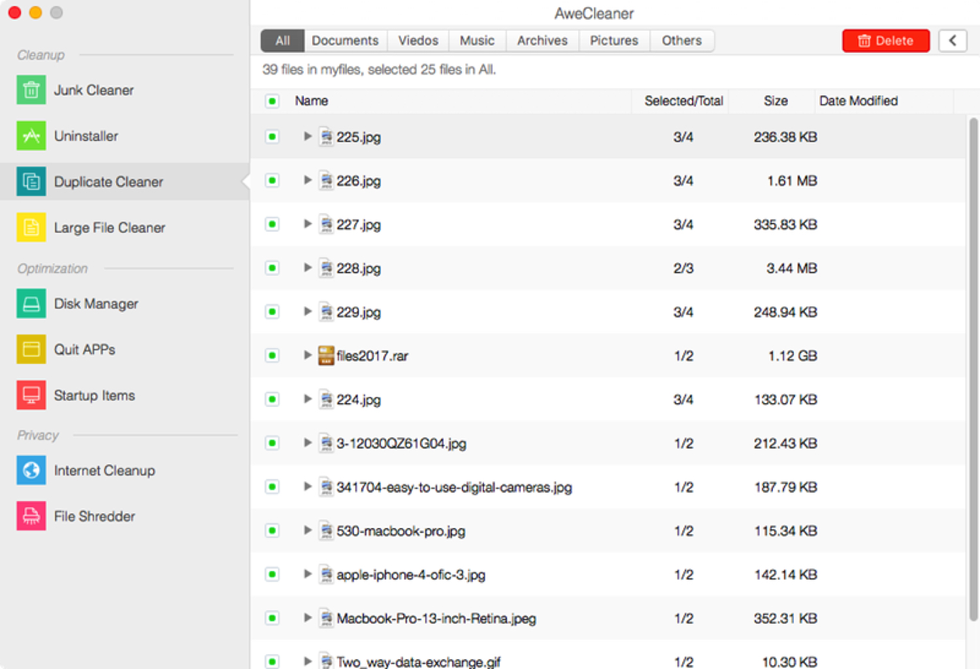Uncheck the 225.jpg checkbox

click(272, 137)
